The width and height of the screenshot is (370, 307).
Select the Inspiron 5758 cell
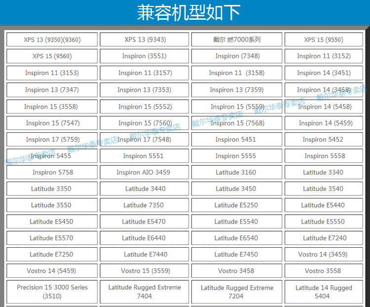(52, 172)
